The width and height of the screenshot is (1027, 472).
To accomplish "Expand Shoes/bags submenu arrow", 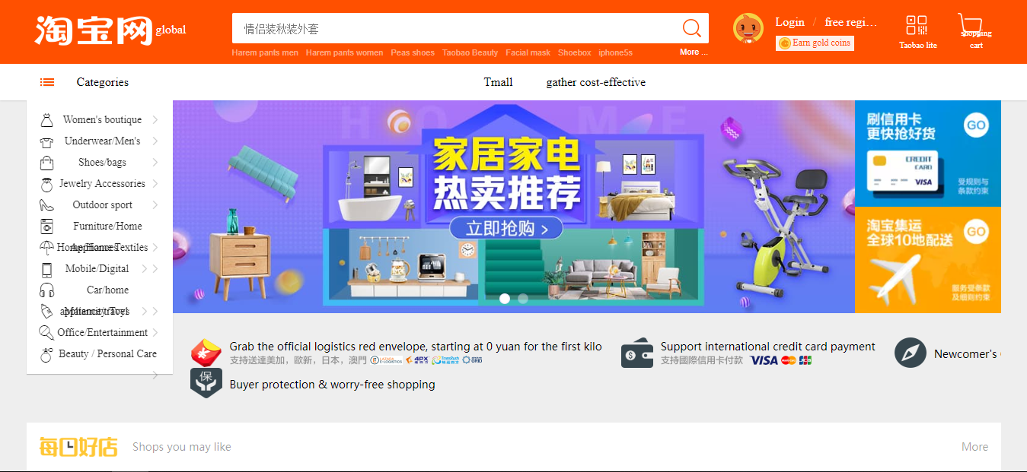I will (155, 163).
